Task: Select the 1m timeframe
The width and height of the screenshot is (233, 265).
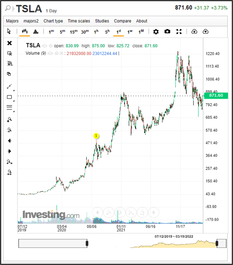Action: tap(51, 32)
